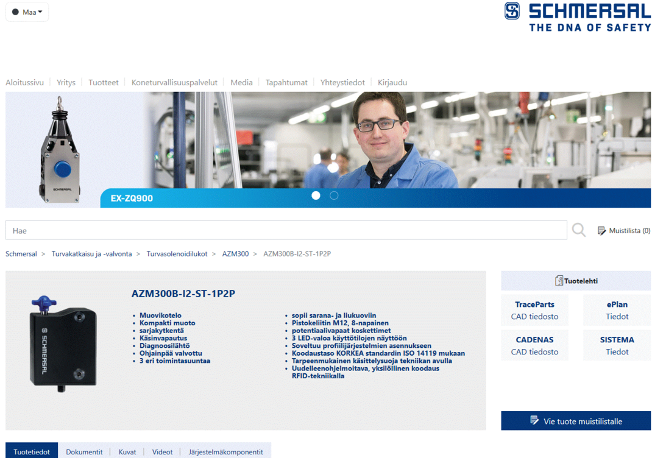Click 'Tarpeenmukainen käsittelysuoja tekniikan avulla' text
This screenshot has height=458, width=652.
[372, 361]
